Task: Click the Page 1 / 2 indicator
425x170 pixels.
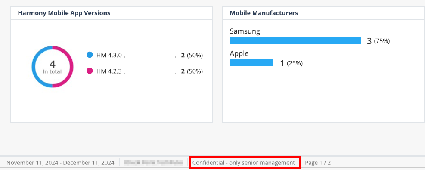Action: click(318, 163)
